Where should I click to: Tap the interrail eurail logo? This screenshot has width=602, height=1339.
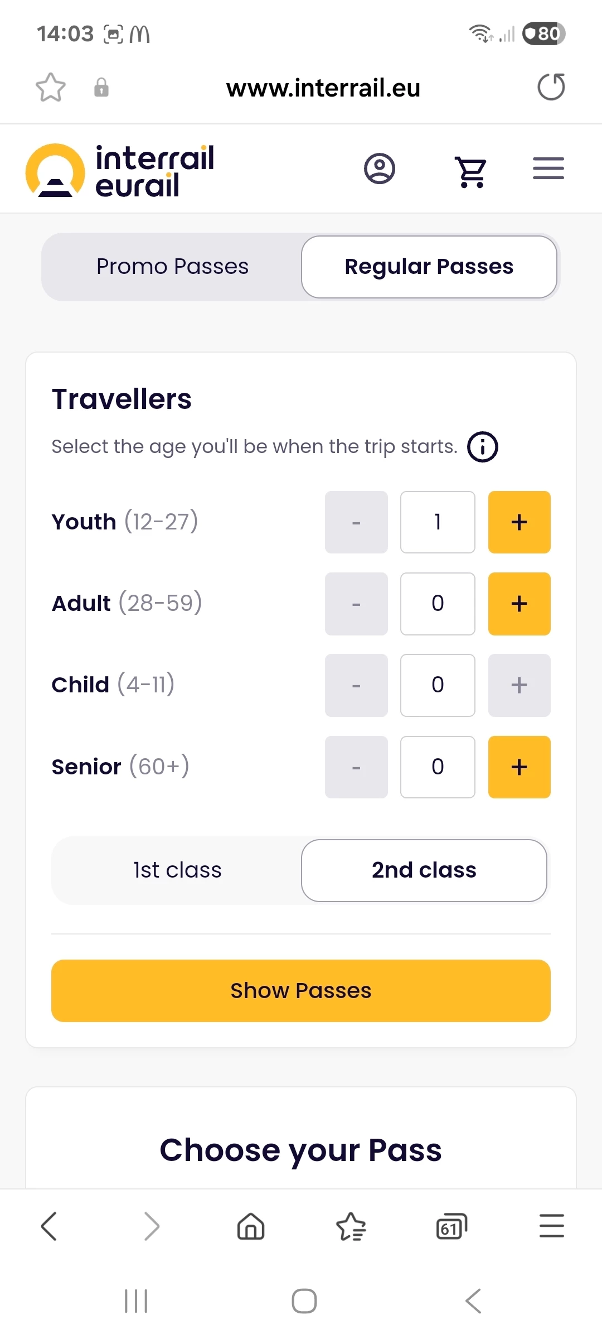[120, 171]
